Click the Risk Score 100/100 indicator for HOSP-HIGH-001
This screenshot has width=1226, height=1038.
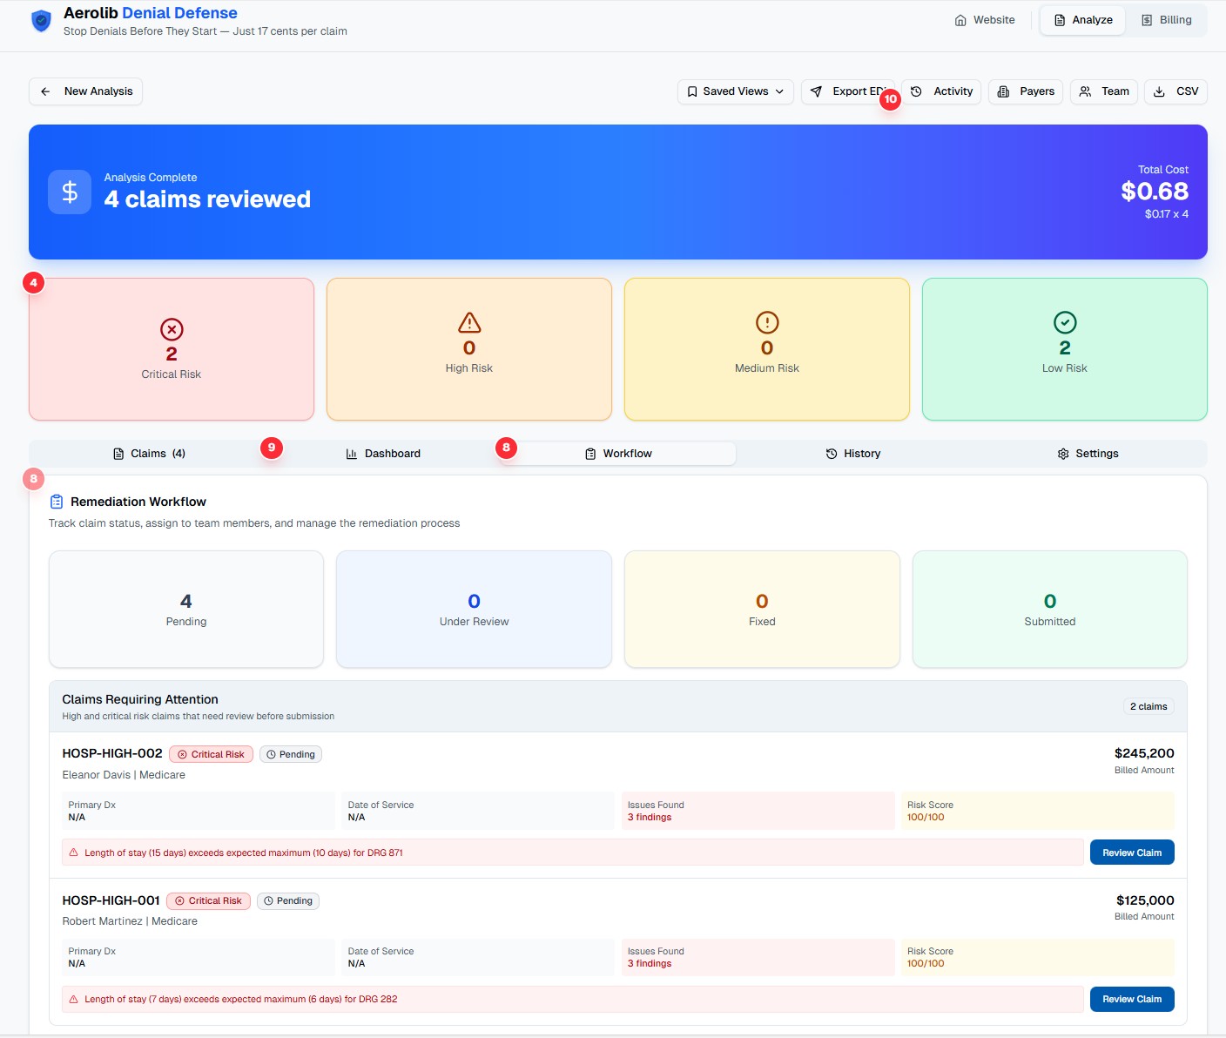(x=926, y=963)
